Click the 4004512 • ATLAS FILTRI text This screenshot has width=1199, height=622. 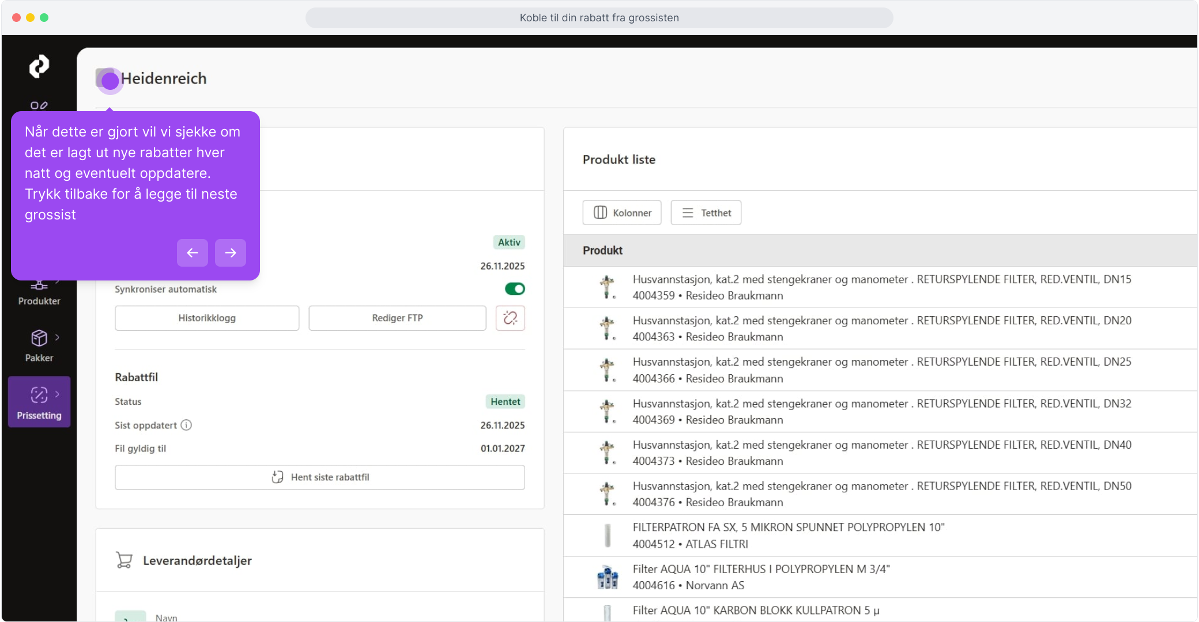tap(691, 544)
